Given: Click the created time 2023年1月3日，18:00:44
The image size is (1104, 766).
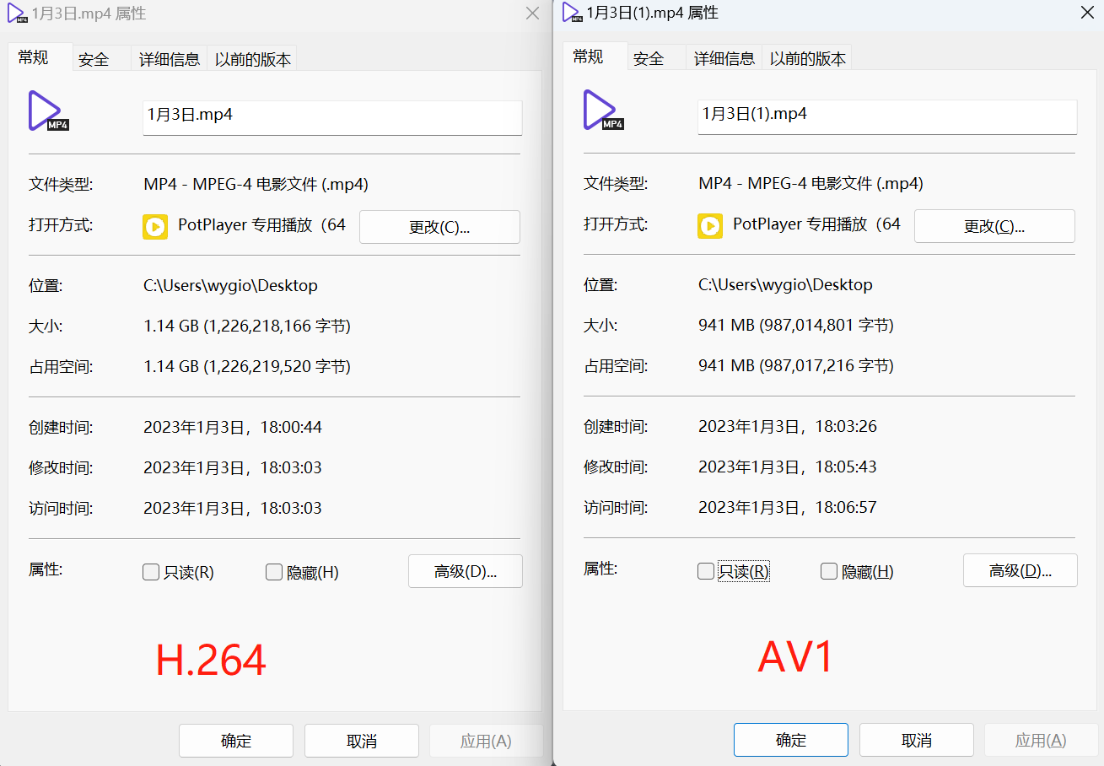Looking at the screenshot, I should pos(233,427).
